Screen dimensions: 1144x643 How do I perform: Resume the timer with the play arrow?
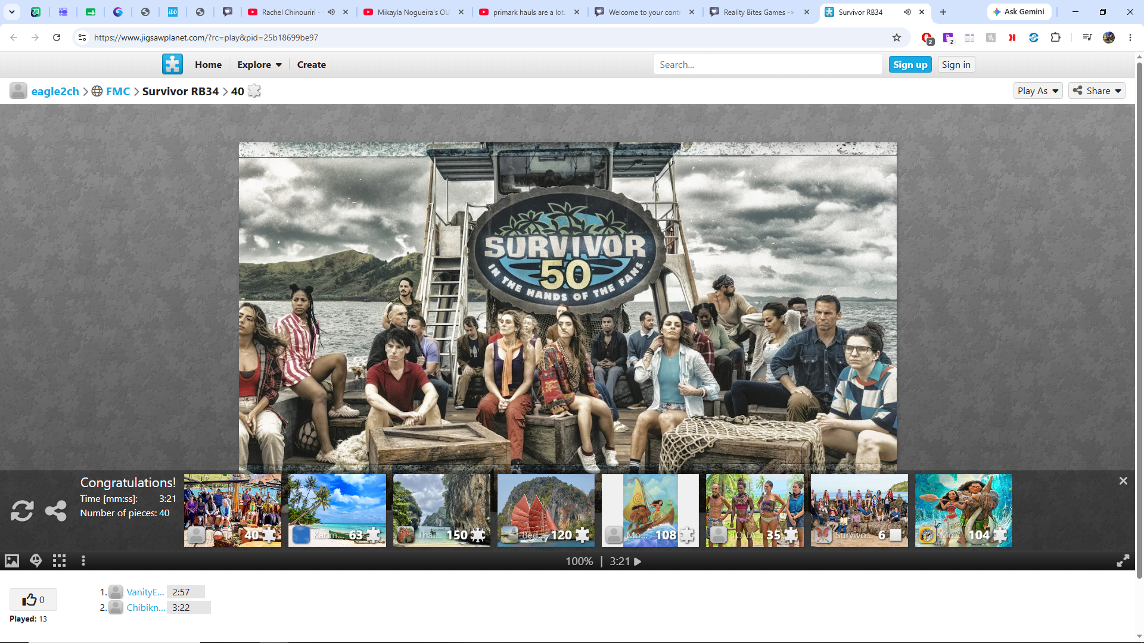(638, 561)
